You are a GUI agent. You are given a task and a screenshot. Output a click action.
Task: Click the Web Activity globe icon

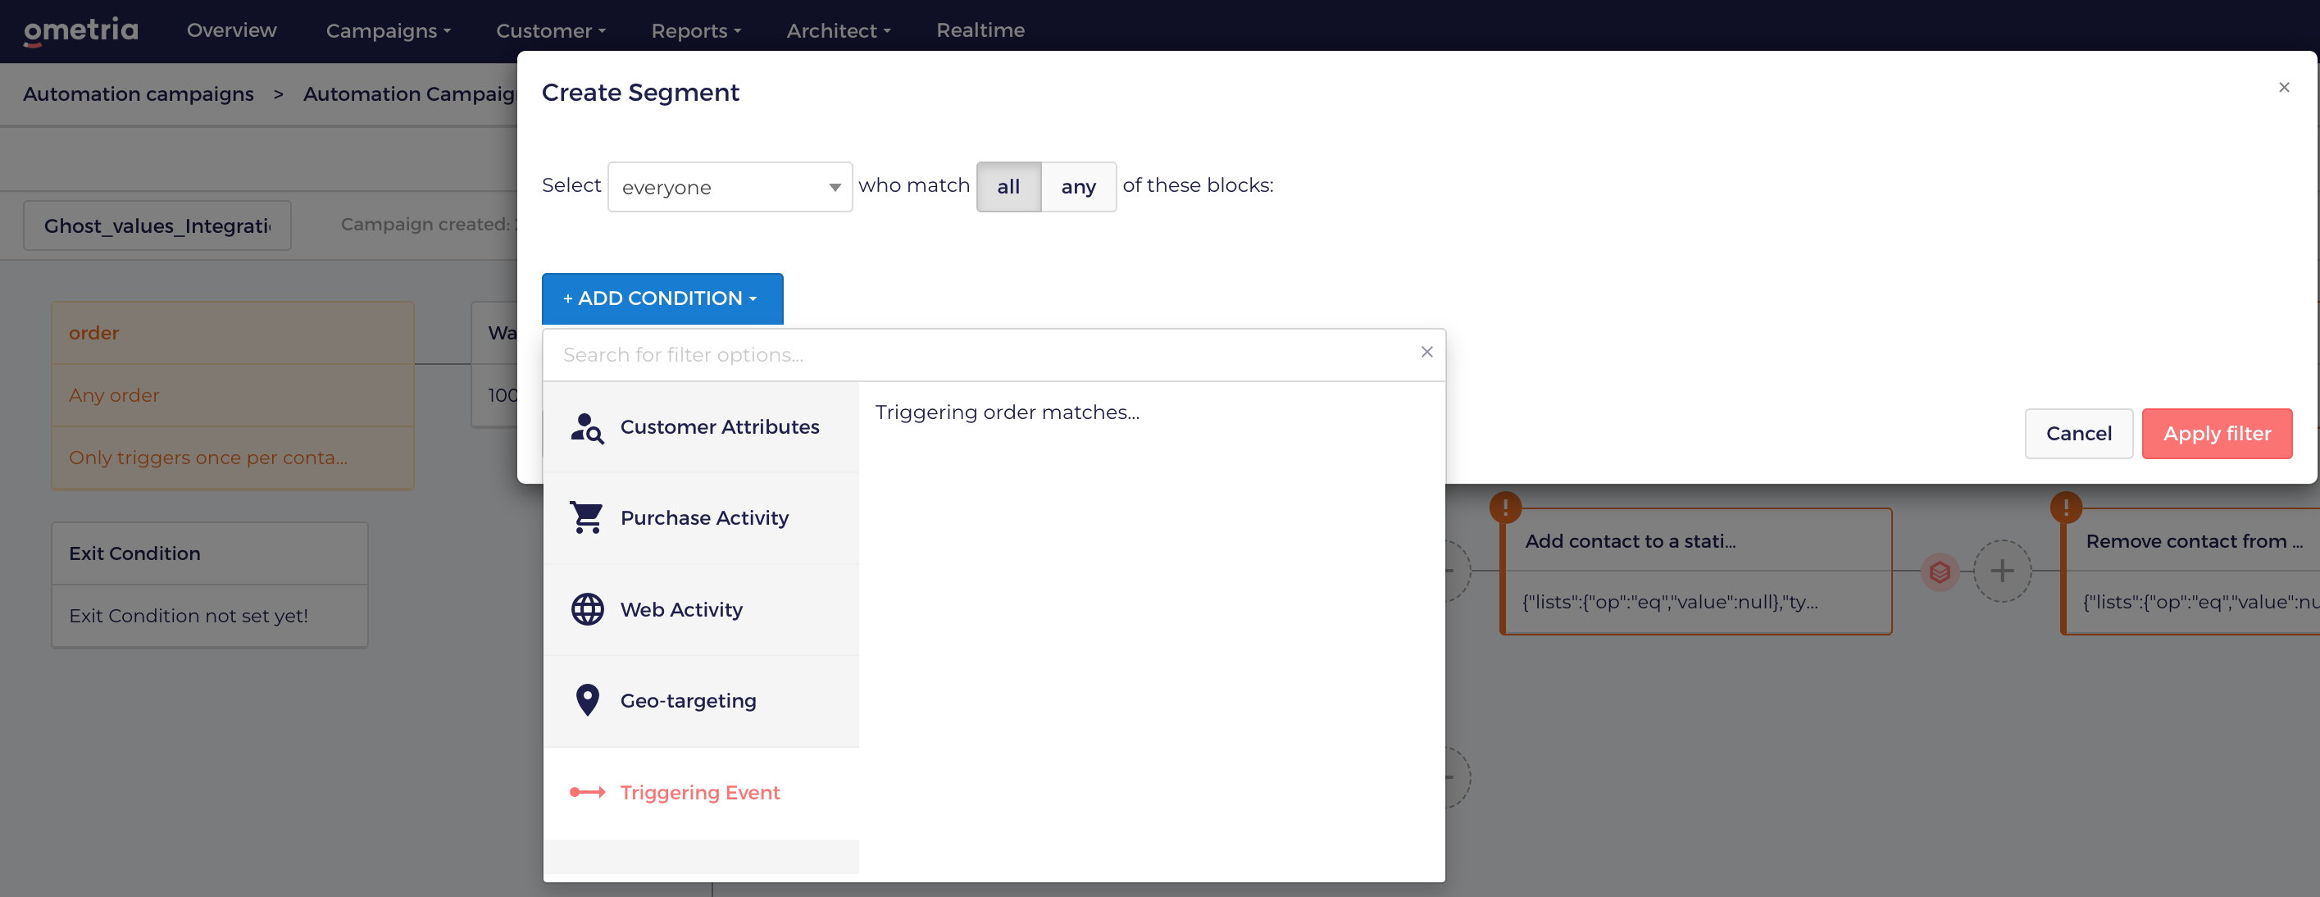coord(587,610)
